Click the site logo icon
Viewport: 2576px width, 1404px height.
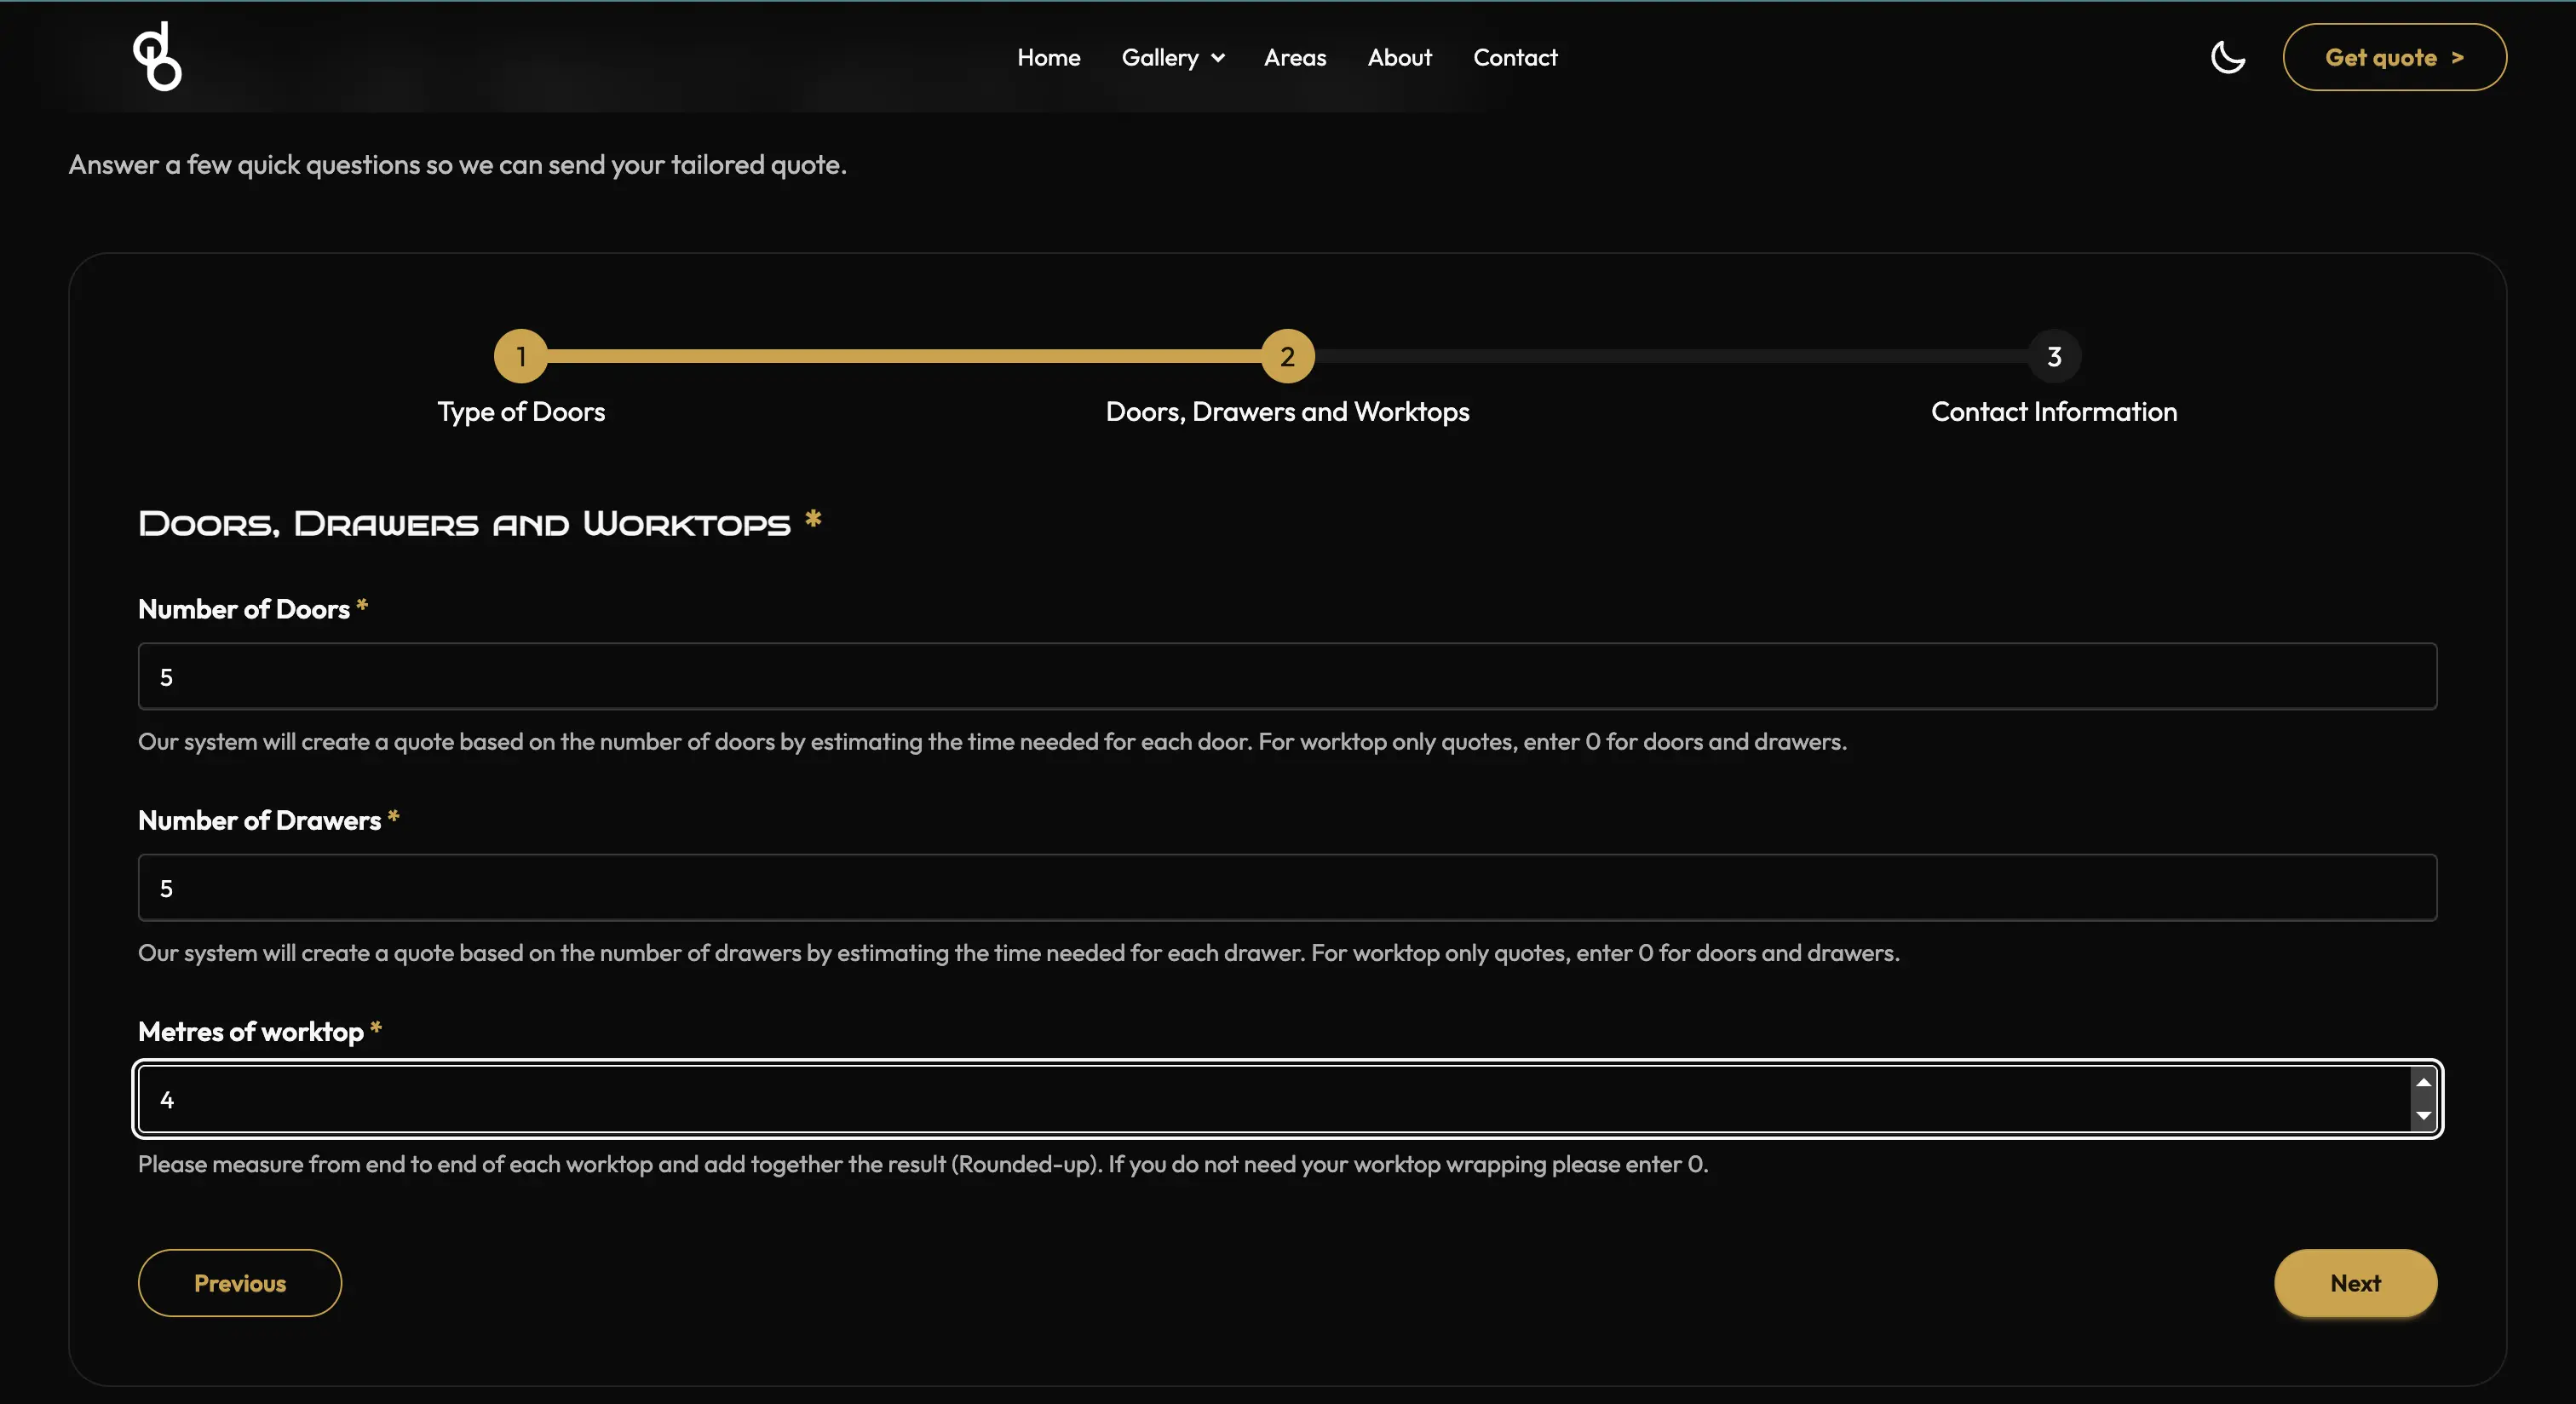tap(158, 57)
